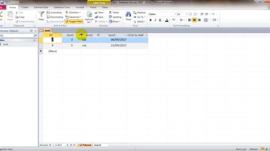
Task: Toggle Italic formatting
Action: click(155, 20)
